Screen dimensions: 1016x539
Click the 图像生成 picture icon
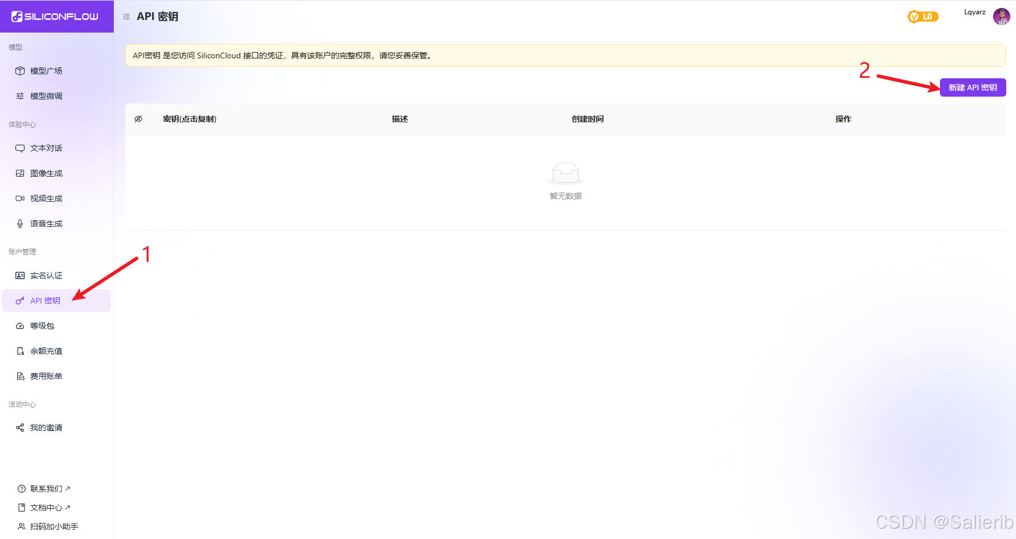coord(20,173)
